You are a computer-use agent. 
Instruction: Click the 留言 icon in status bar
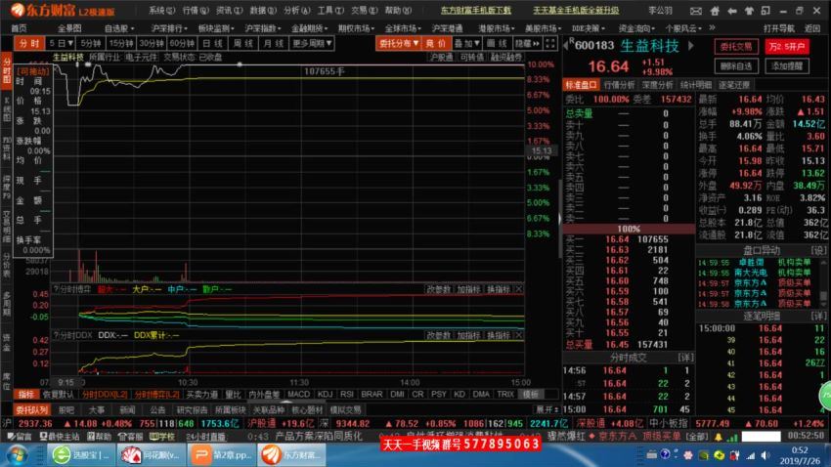(20, 437)
